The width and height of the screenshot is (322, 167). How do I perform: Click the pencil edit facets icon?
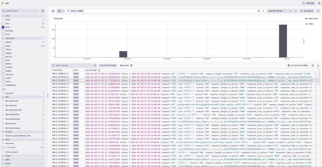pos(43,11)
